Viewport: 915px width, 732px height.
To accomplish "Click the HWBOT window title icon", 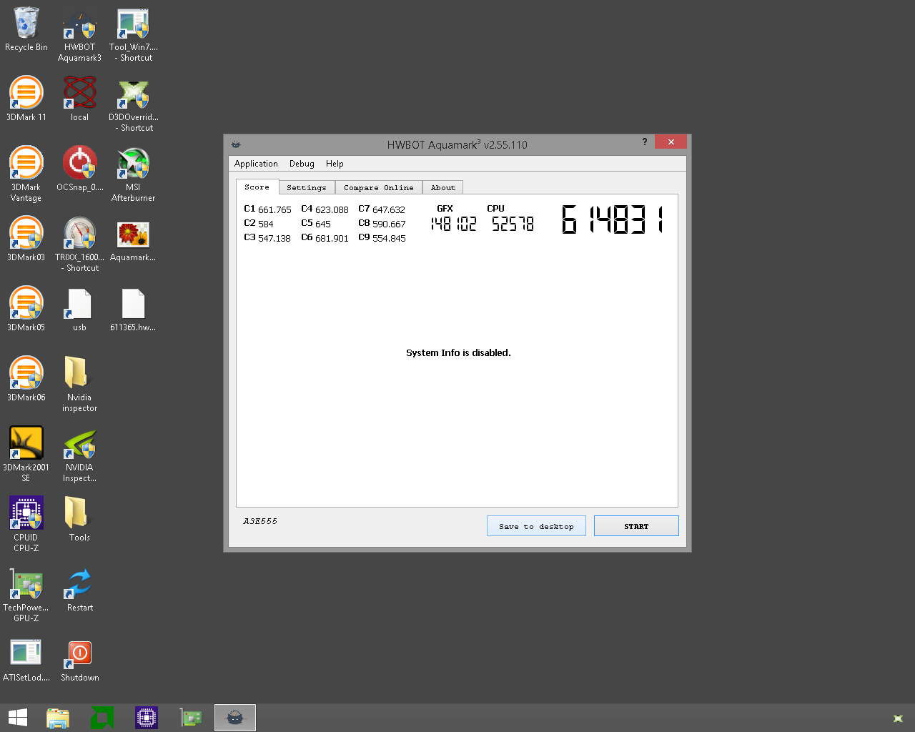I will (x=236, y=144).
